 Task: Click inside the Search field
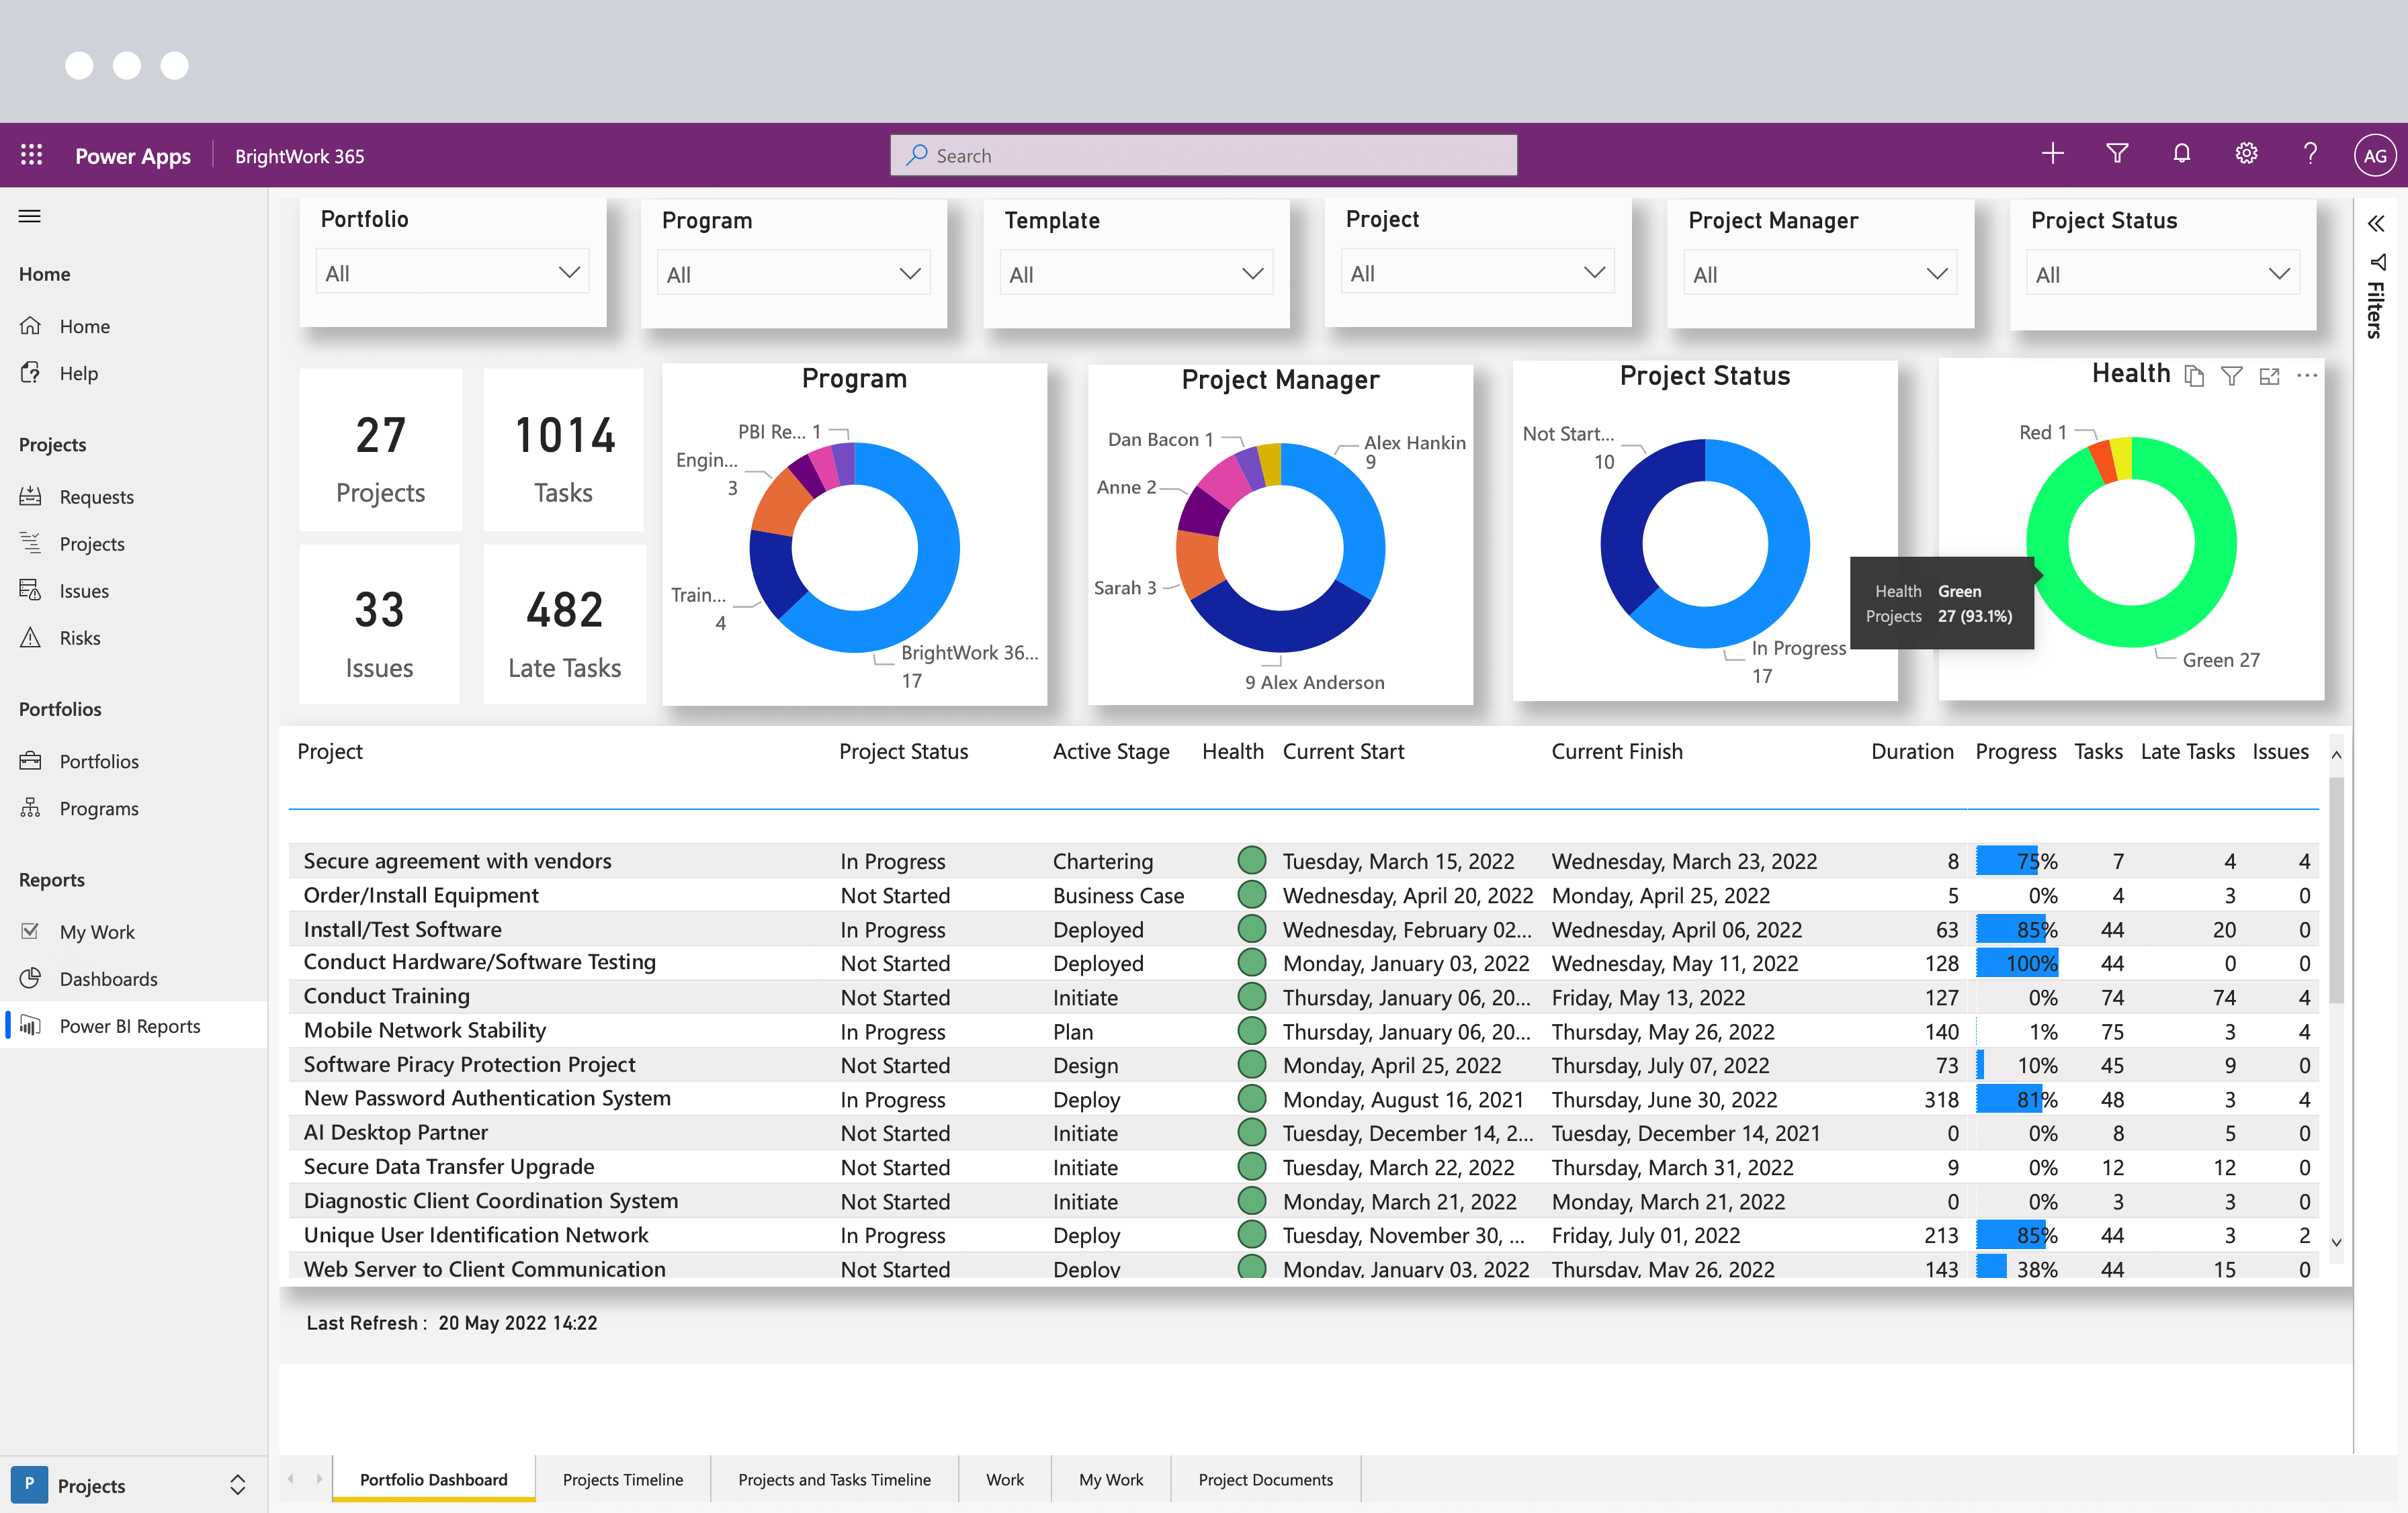(1200, 155)
